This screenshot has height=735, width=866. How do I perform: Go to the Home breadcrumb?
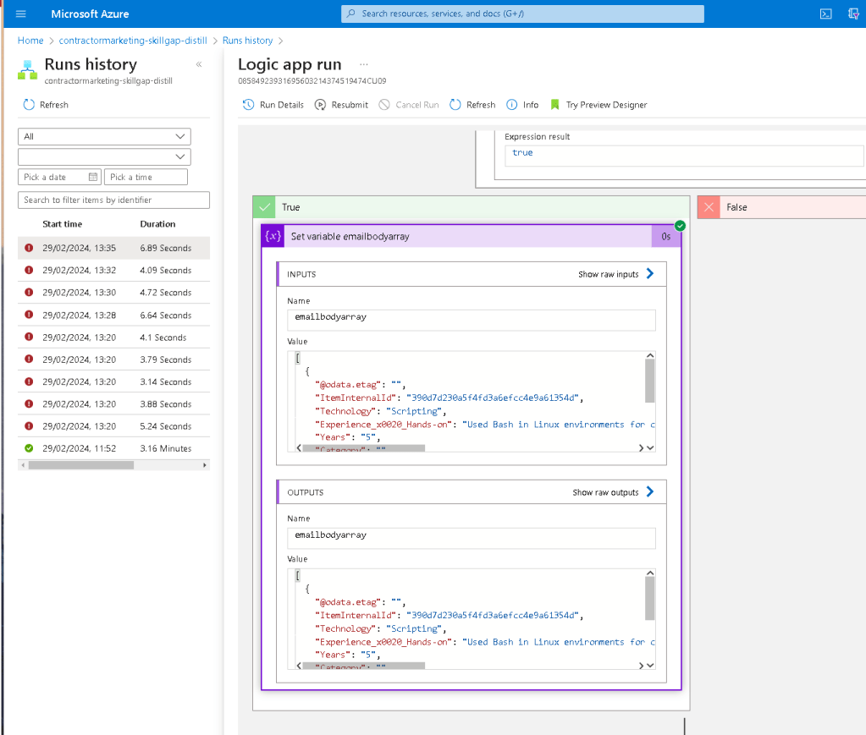point(30,41)
